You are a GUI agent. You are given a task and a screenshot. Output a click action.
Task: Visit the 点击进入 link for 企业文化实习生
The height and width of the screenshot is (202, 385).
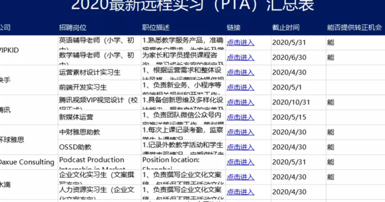coord(240,177)
